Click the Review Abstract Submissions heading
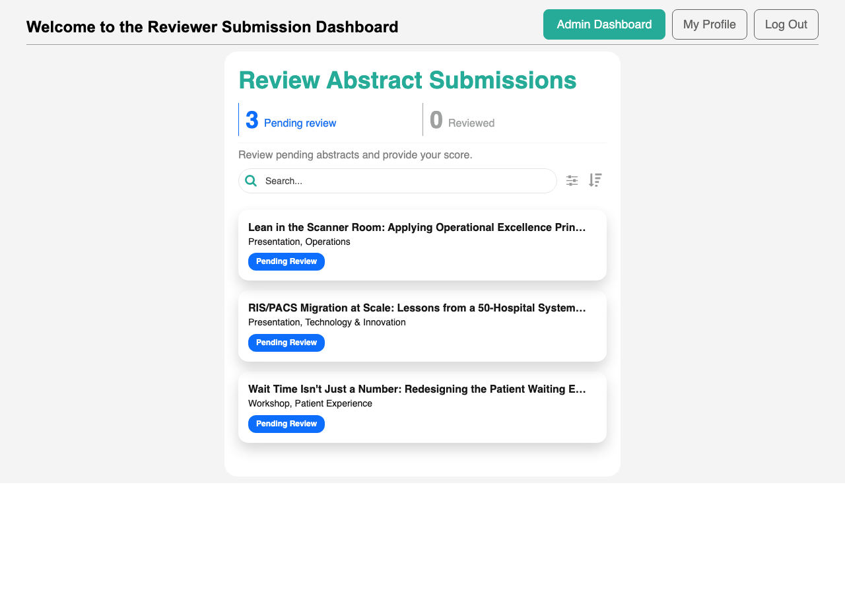845x594 pixels. point(407,80)
